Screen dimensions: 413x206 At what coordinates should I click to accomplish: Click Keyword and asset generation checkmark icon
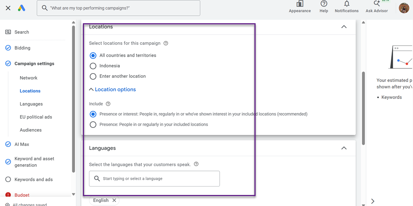coord(8,162)
